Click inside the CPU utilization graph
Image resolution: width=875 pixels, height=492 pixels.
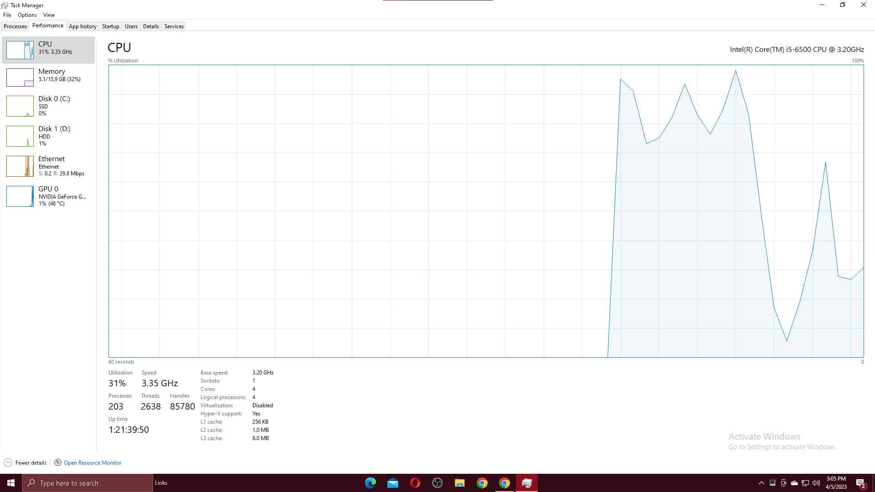[486, 211]
